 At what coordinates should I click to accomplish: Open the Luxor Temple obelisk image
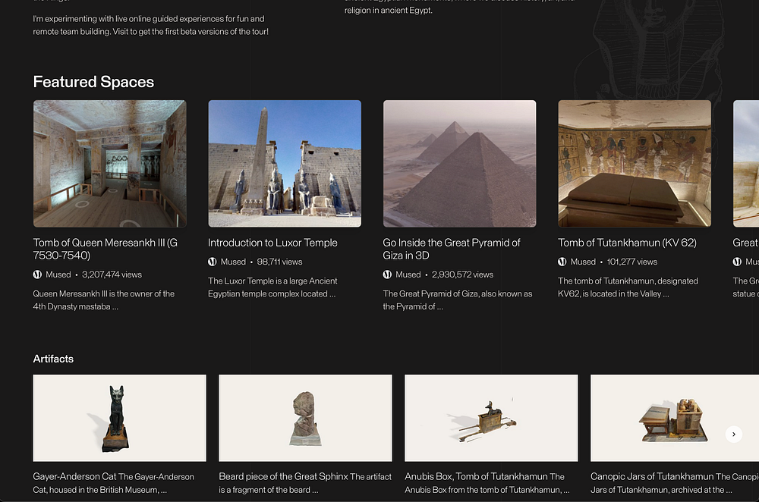click(285, 164)
